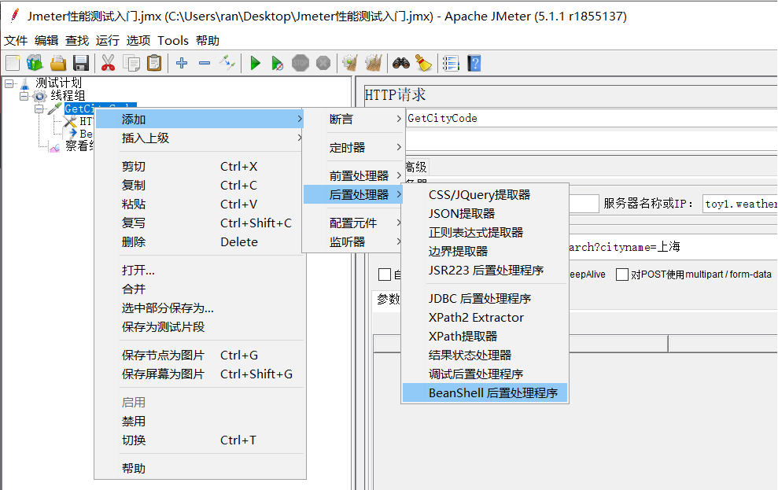Viewport: 778px width, 490px height.
Task: Expand the 断言 submenu
Action: (x=354, y=119)
